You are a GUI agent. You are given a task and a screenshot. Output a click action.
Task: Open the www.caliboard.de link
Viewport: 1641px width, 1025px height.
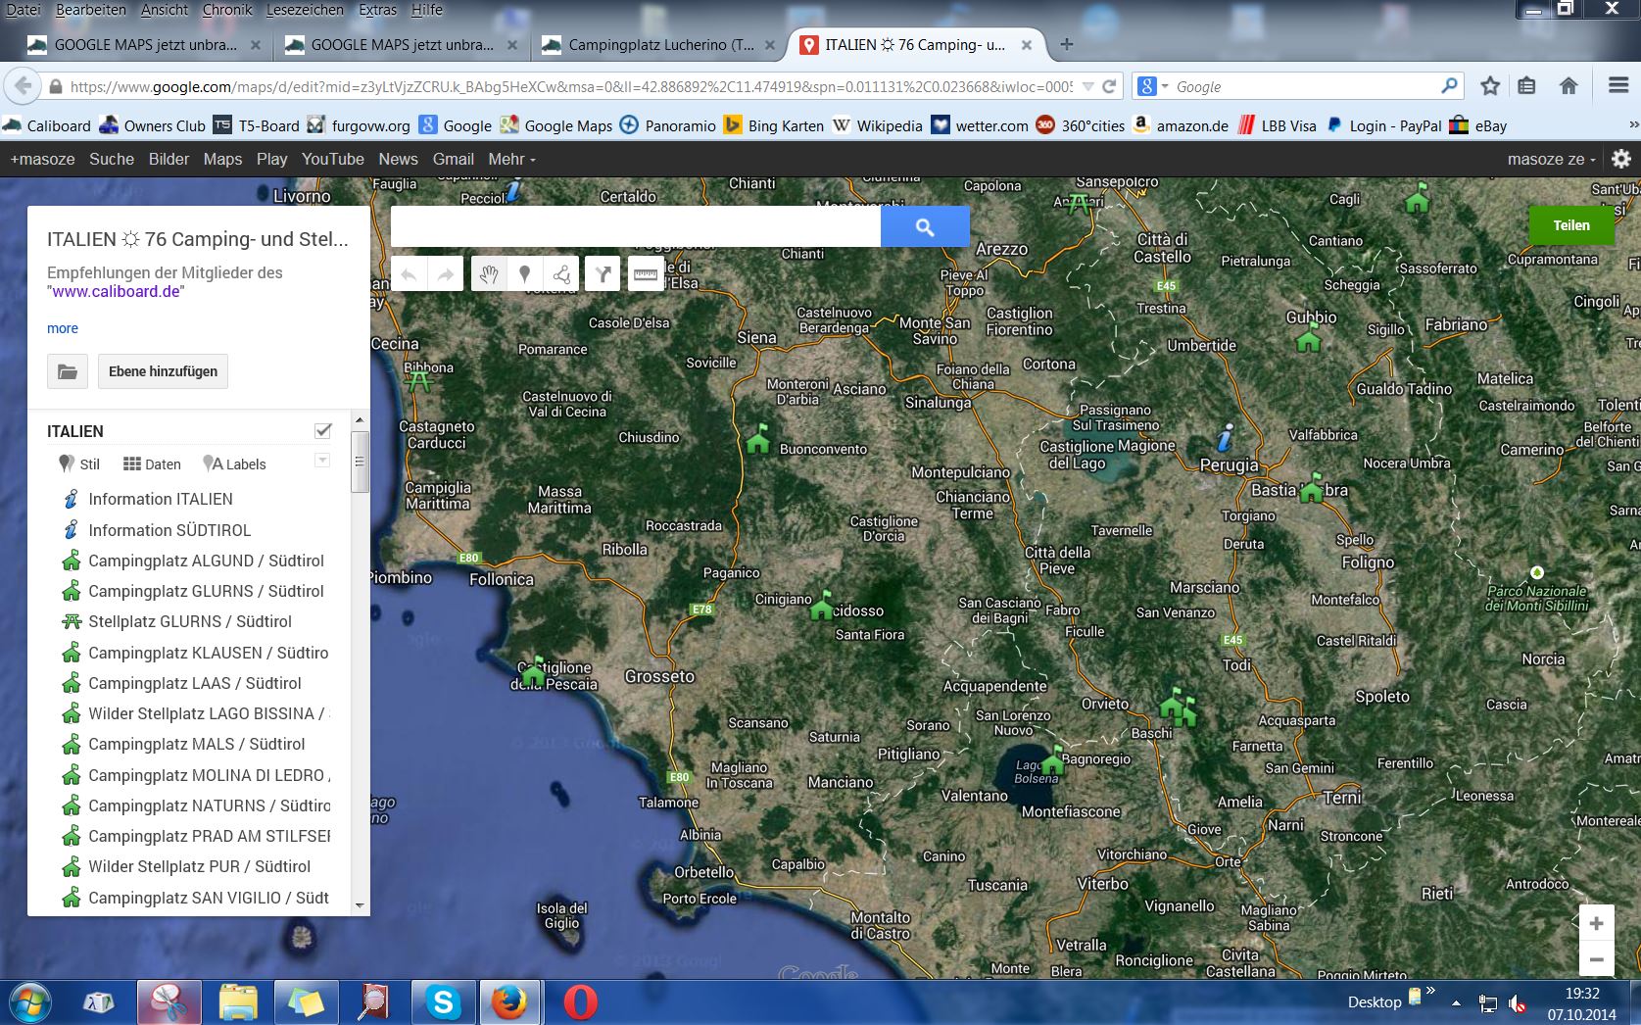[x=116, y=291]
